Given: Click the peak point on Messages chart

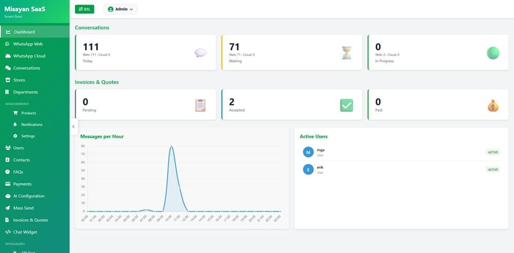Looking at the screenshot, I should tap(171, 146).
